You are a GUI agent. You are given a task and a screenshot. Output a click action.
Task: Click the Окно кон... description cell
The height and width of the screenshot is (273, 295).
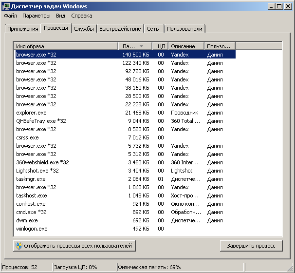tap(185, 204)
